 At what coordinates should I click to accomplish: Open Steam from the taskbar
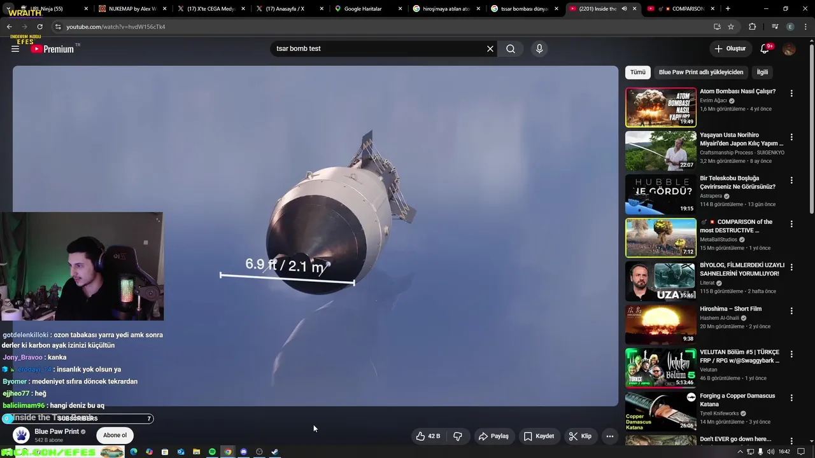click(275, 452)
